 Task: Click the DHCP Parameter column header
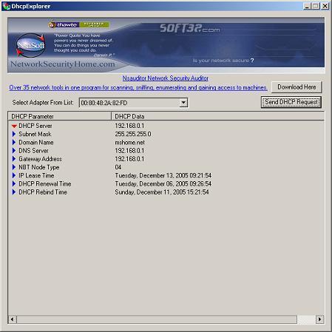click(59, 116)
